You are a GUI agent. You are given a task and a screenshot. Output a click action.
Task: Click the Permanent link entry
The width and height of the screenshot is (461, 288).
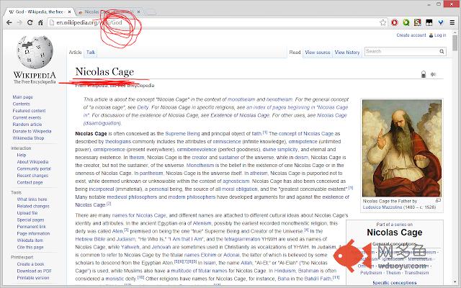click(x=31, y=227)
